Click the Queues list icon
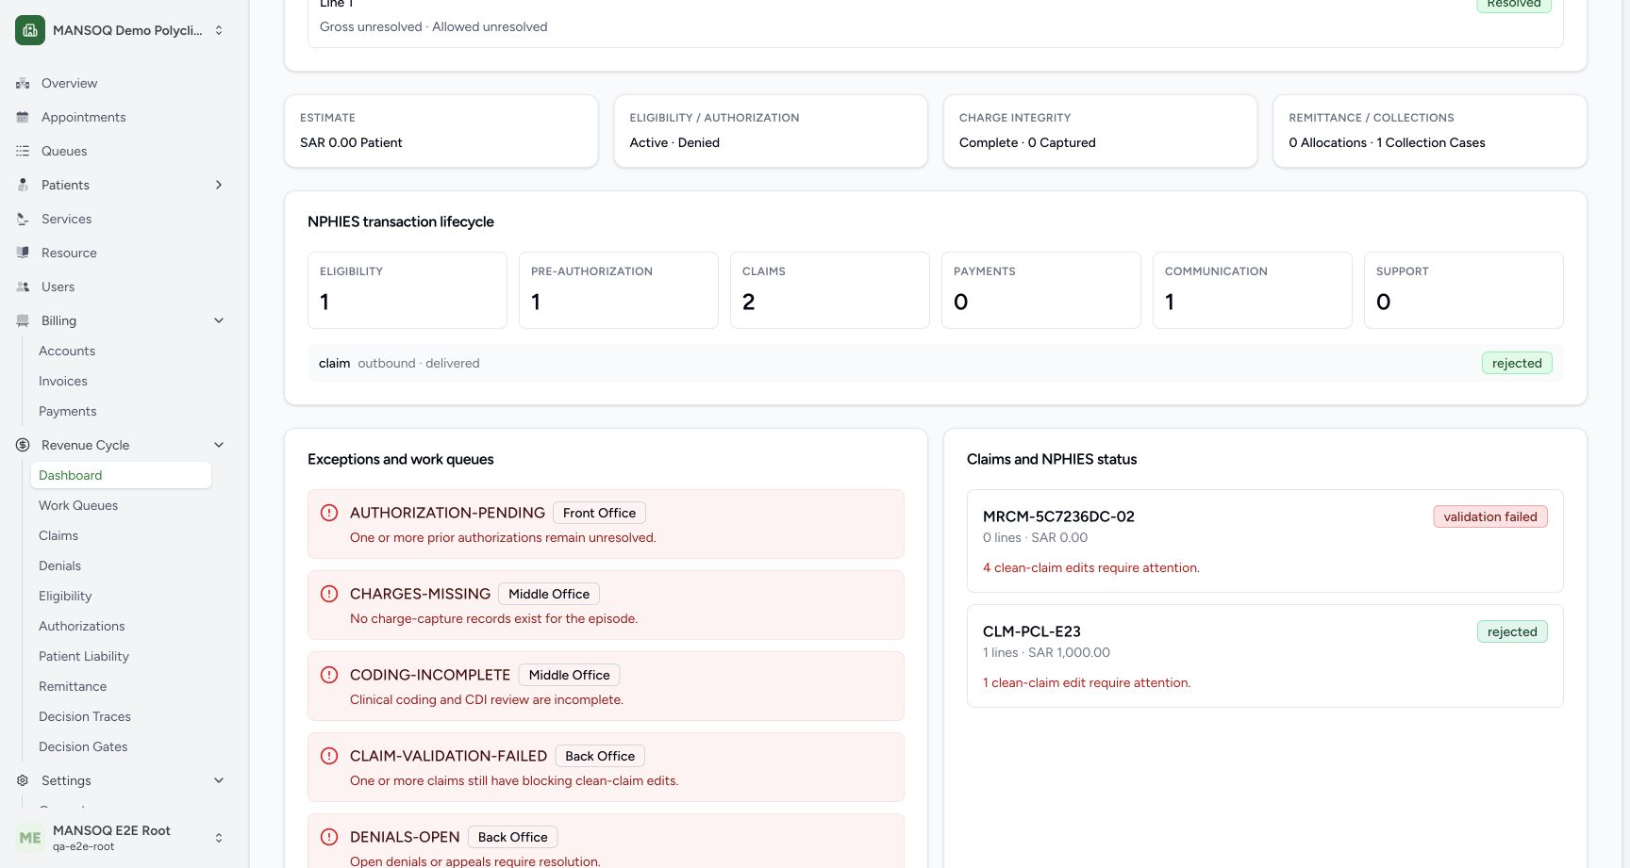 pos(23,151)
